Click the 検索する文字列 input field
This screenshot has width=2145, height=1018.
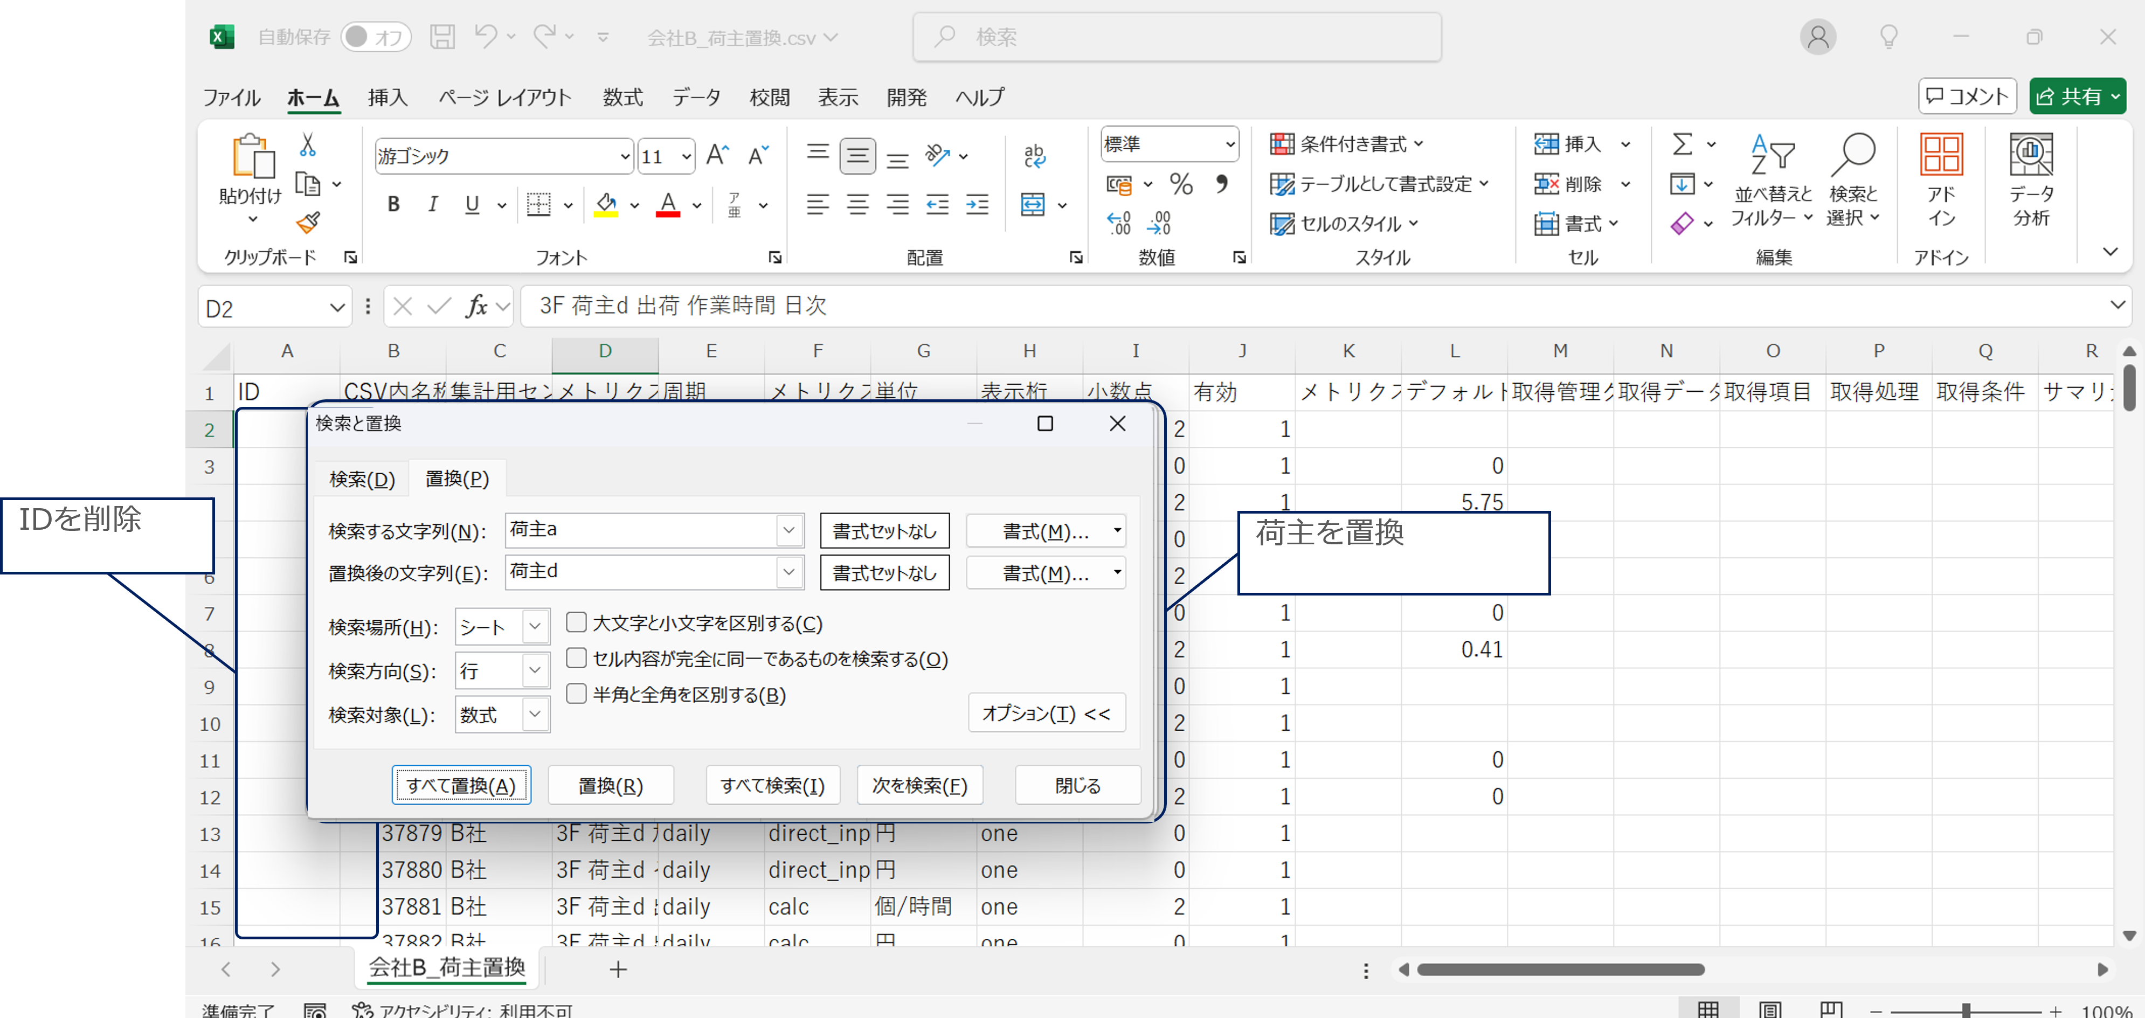tap(641, 529)
